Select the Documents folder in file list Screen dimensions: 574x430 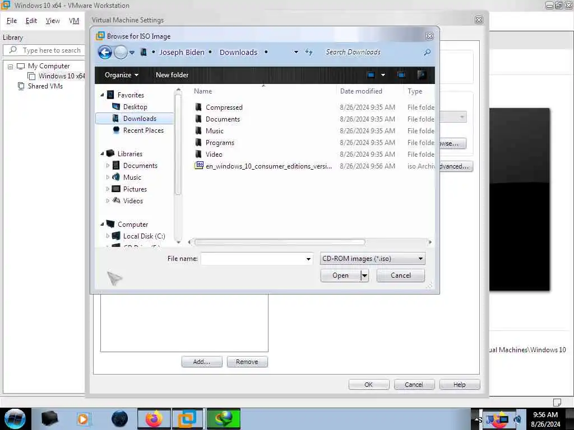coord(223,119)
